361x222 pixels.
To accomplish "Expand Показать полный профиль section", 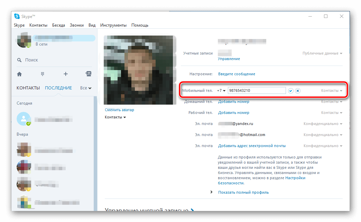I will click(243, 192).
